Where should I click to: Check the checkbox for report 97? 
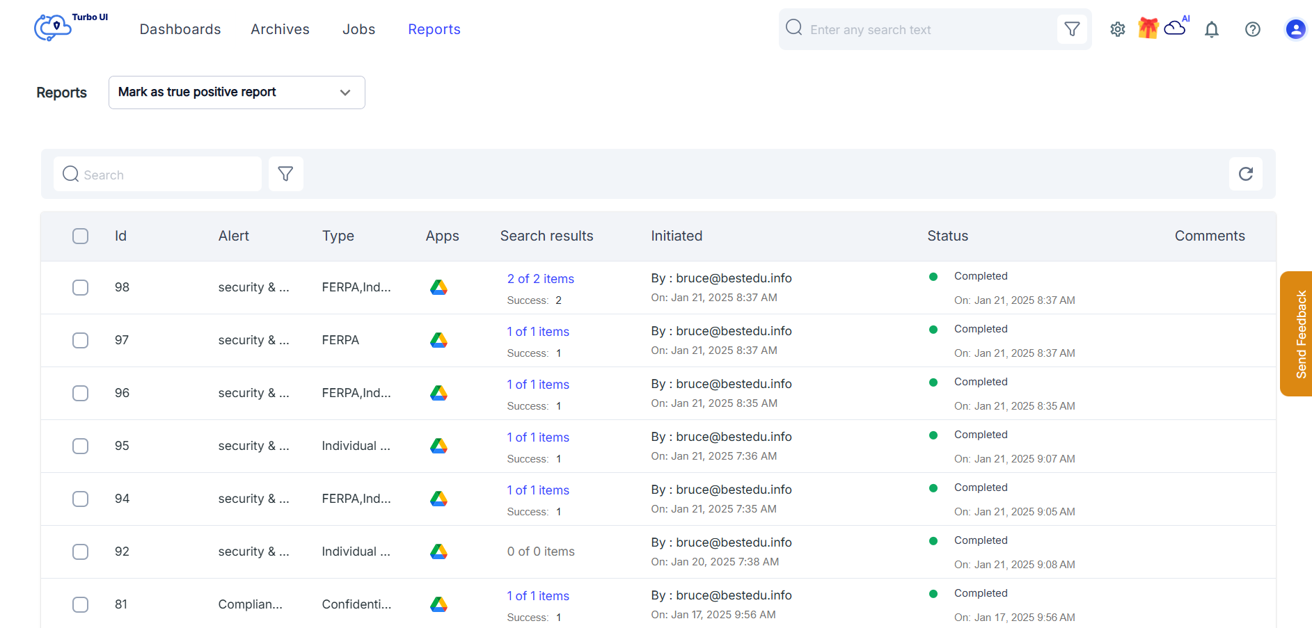tap(80, 340)
